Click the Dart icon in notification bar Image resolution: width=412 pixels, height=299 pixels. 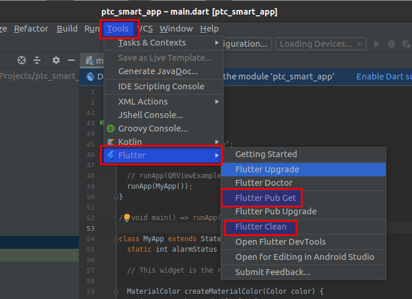pos(90,77)
